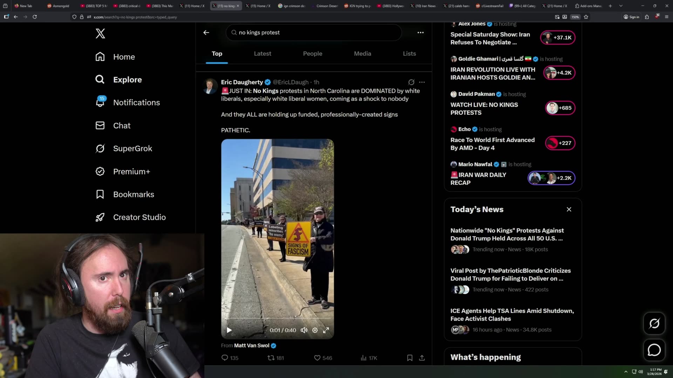The width and height of the screenshot is (673, 378).
Task: Click the back arrow beside the search box
Action: click(206, 33)
